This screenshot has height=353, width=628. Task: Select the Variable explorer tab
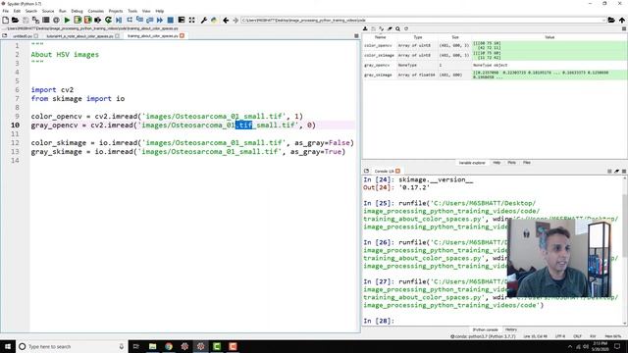pyautogui.click(x=472, y=163)
